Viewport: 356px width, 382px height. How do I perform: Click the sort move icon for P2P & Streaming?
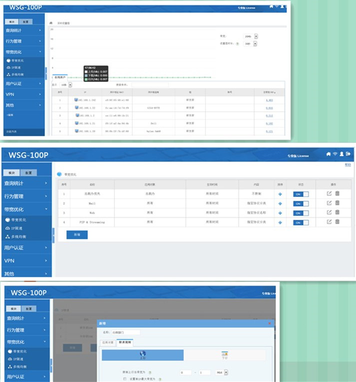280,222
